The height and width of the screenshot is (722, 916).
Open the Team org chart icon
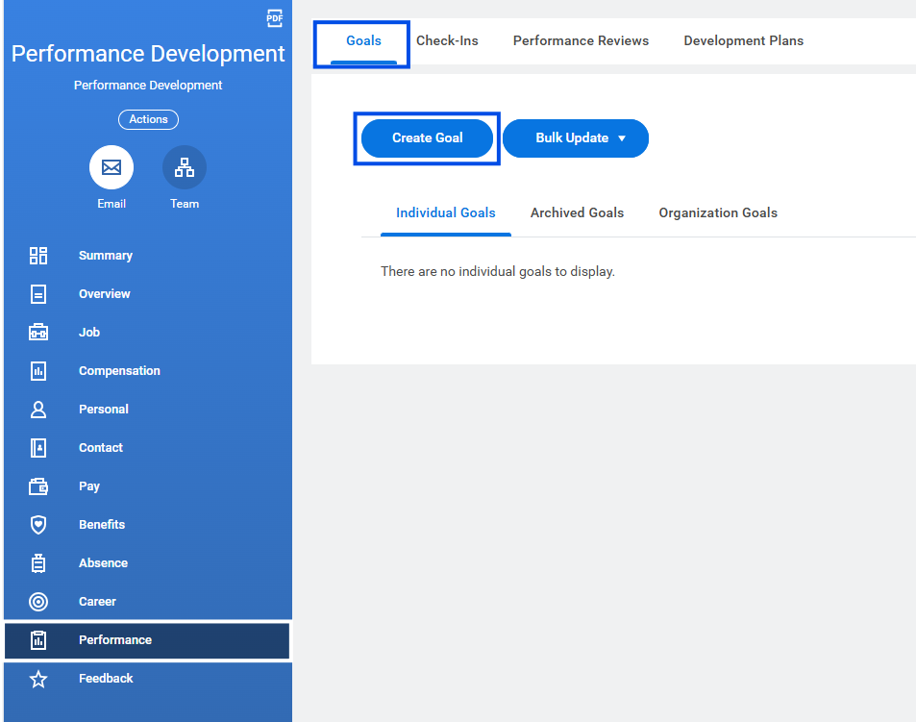pos(184,167)
